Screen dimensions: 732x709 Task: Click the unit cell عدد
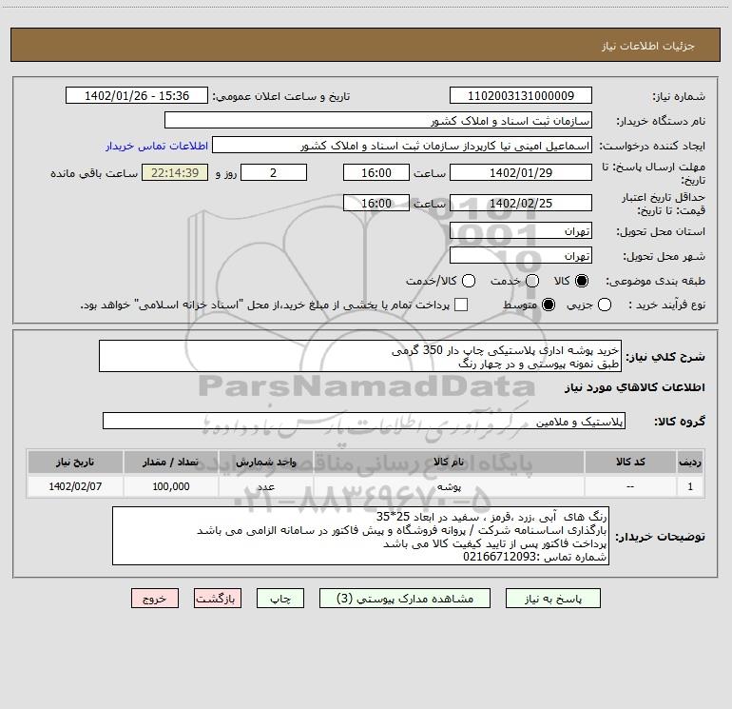[x=265, y=486]
